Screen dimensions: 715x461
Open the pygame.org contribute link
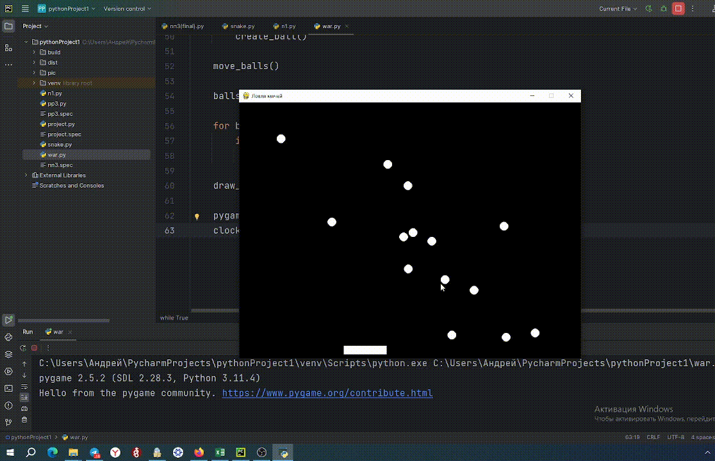pyautogui.click(x=327, y=393)
